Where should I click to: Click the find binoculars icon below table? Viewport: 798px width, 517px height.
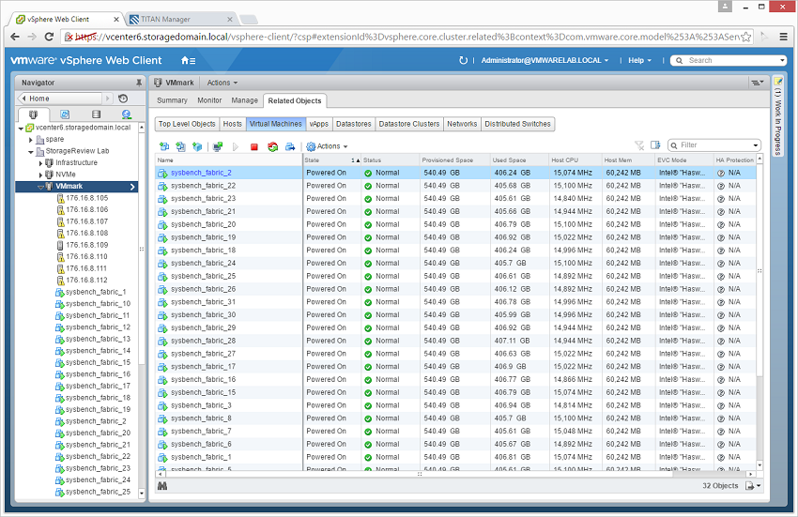tap(162, 486)
